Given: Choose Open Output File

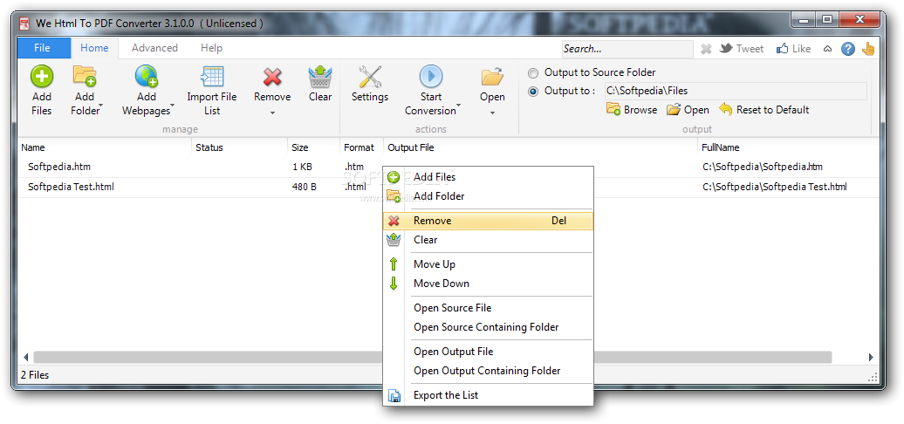Looking at the screenshot, I should (x=488, y=352).
